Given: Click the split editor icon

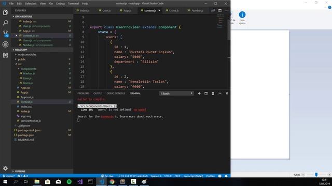Looking at the screenshot, I should [x=220, y=10].
